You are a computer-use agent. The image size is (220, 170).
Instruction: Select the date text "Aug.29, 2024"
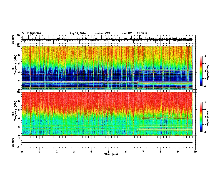coord(77,33)
